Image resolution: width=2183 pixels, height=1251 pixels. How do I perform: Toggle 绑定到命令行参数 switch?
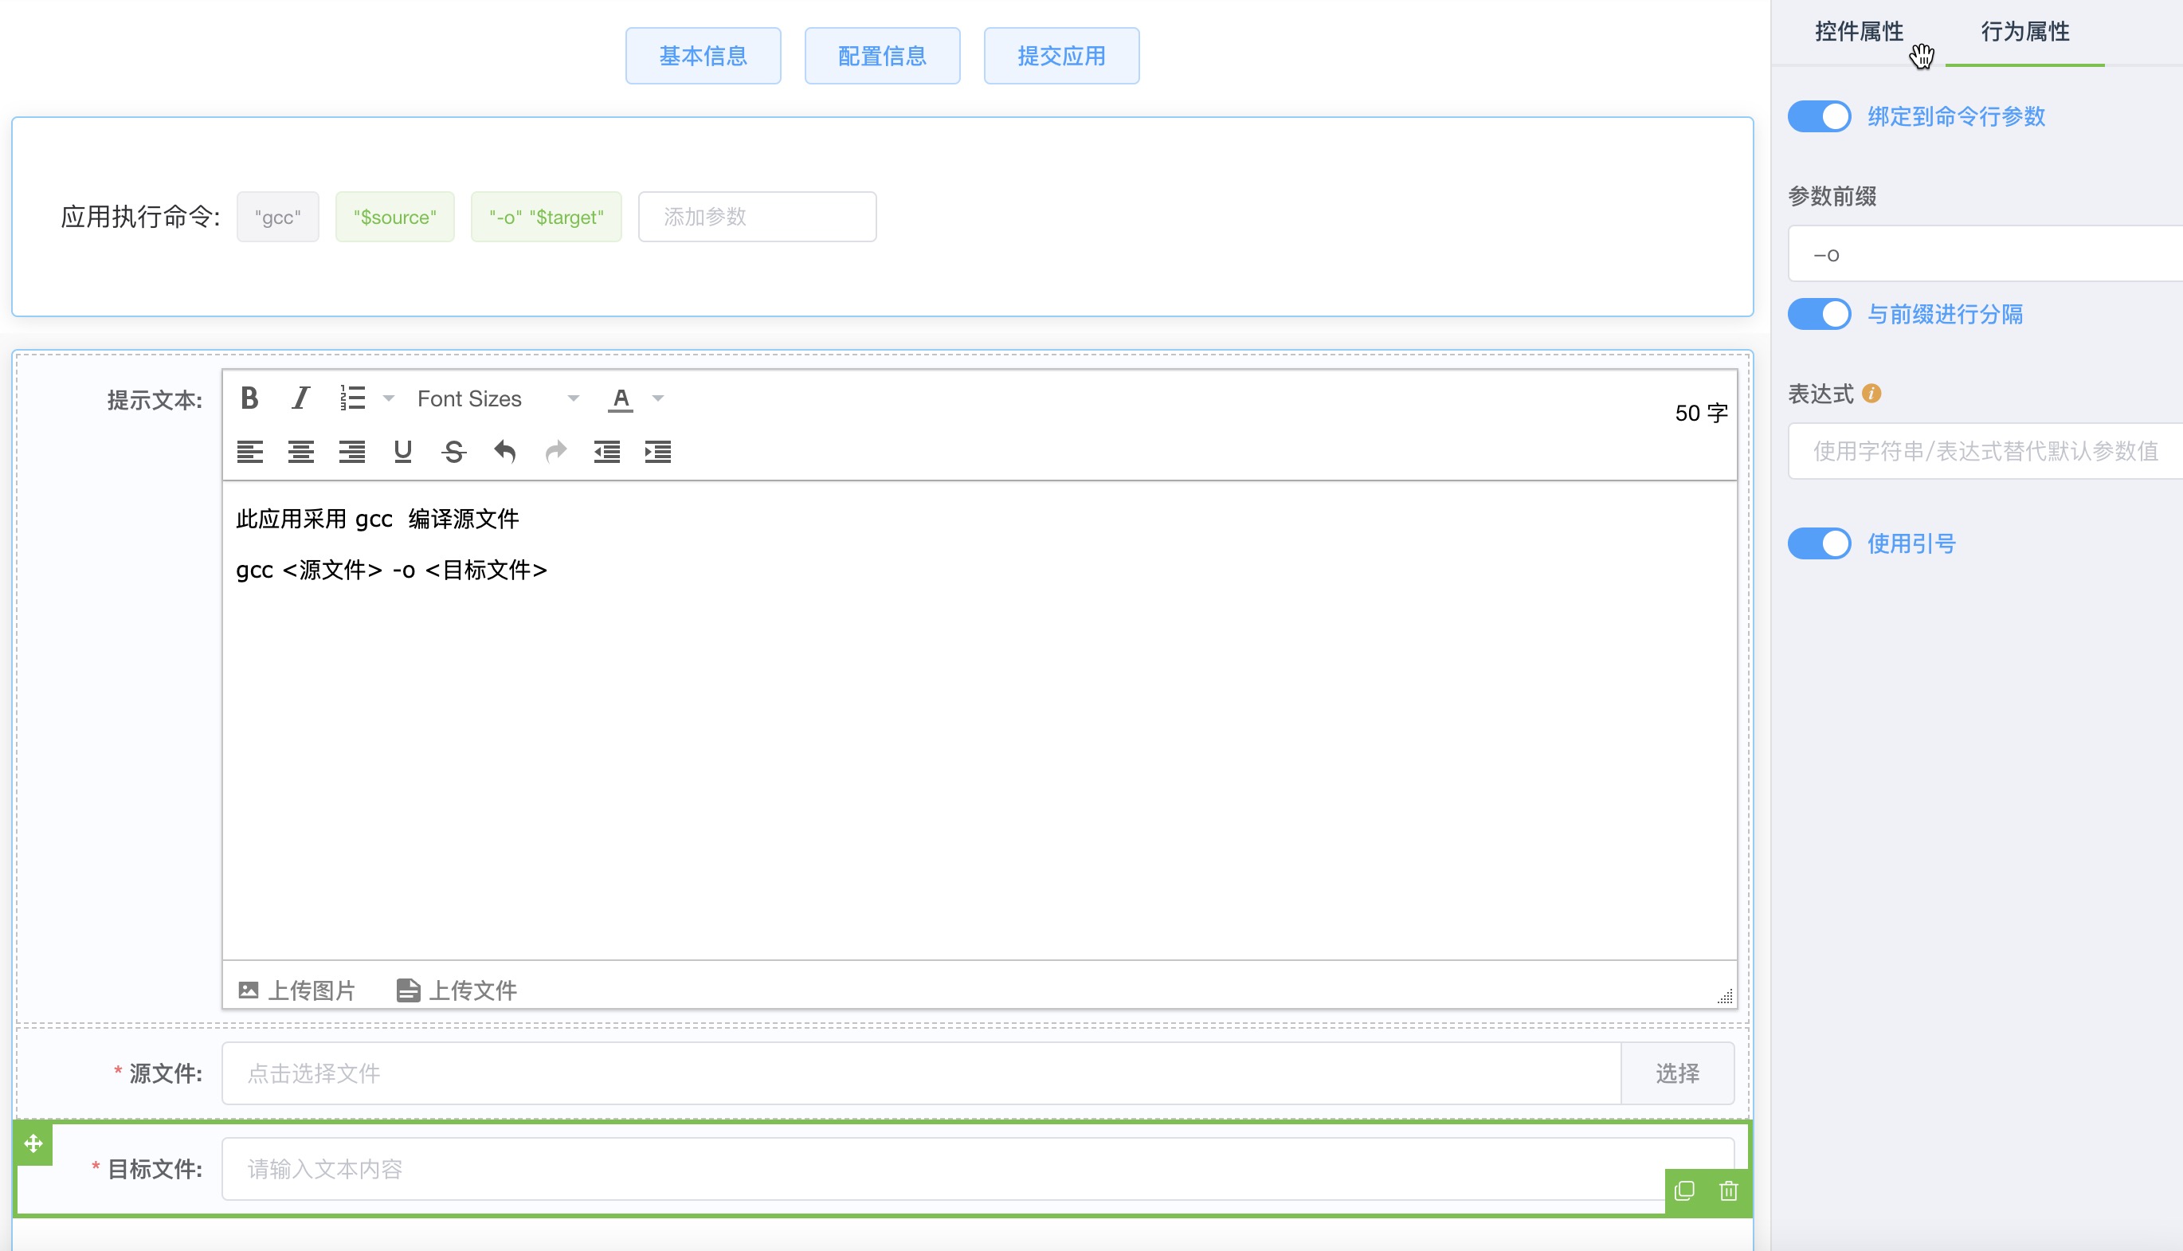pyautogui.click(x=1820, y=116)
